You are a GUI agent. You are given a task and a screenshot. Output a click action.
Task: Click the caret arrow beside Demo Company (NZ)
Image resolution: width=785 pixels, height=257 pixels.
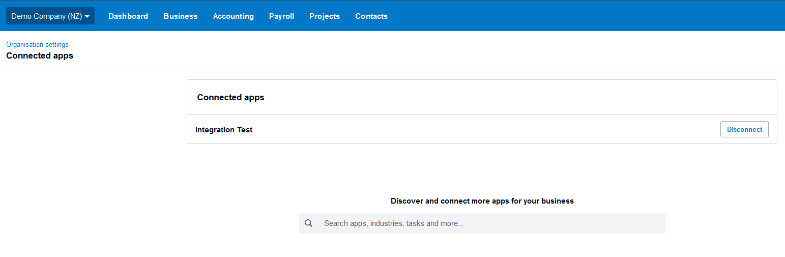pos(88,16)
